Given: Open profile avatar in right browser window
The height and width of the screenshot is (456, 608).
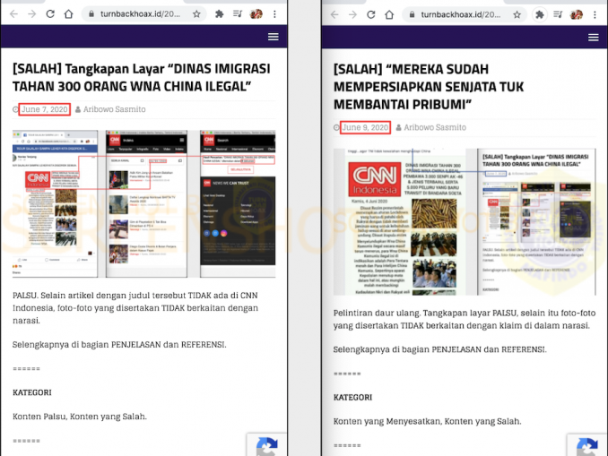Looking at the screenshot, I should [x=577, y=14].
